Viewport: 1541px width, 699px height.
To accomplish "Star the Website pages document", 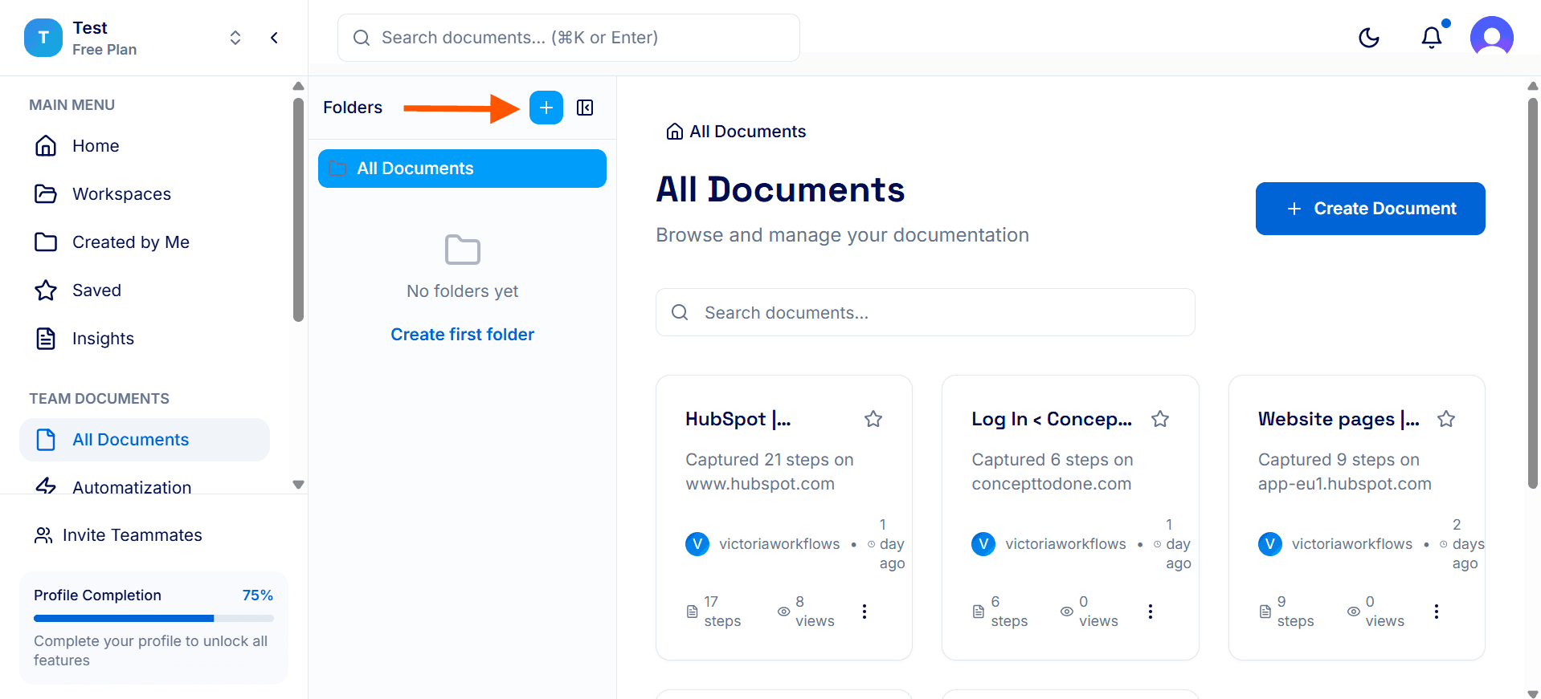I will (1446, 419).
